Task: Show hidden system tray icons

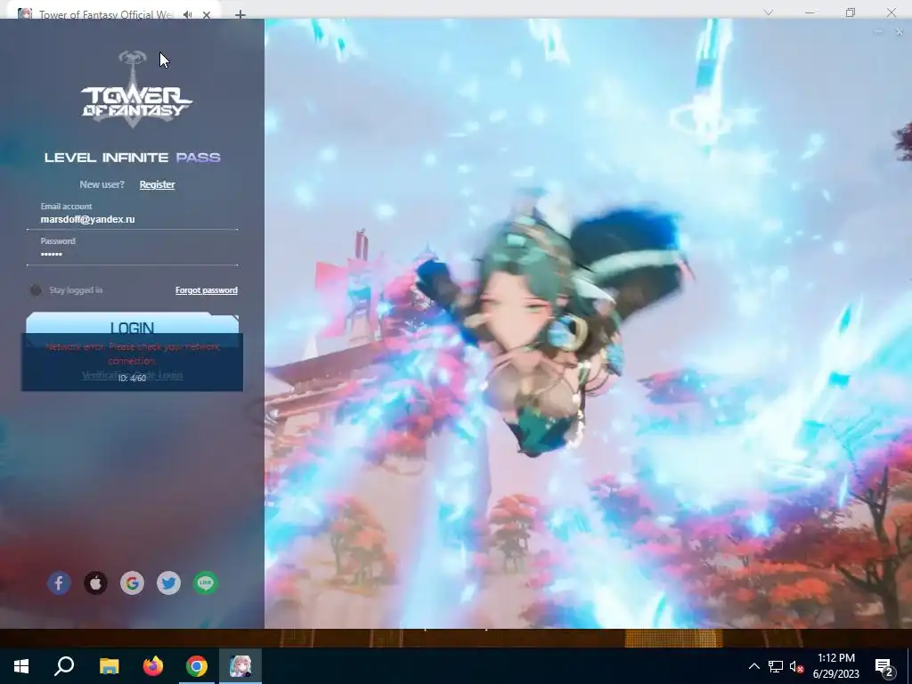Action: pyautogui.click(x=753, y=666)
